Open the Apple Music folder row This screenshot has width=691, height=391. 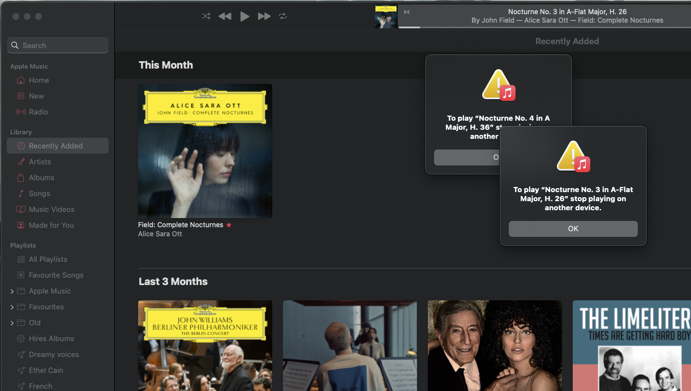pos(58,291)
